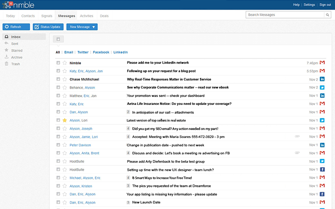335x209 pixels.
Task: Filter messages by Email
Action: click(69, 52)
